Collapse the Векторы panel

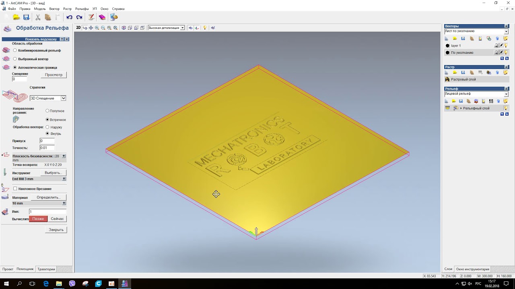507,26
